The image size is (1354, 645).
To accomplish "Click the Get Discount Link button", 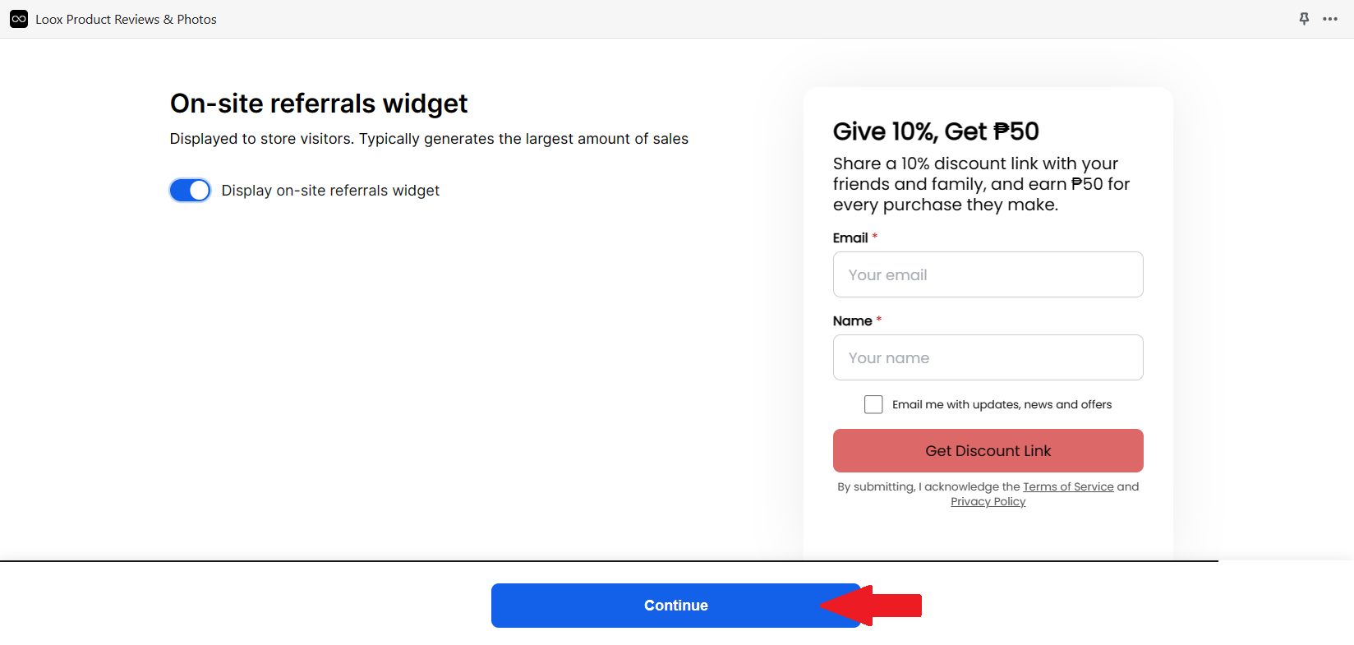I will (988, 451).
